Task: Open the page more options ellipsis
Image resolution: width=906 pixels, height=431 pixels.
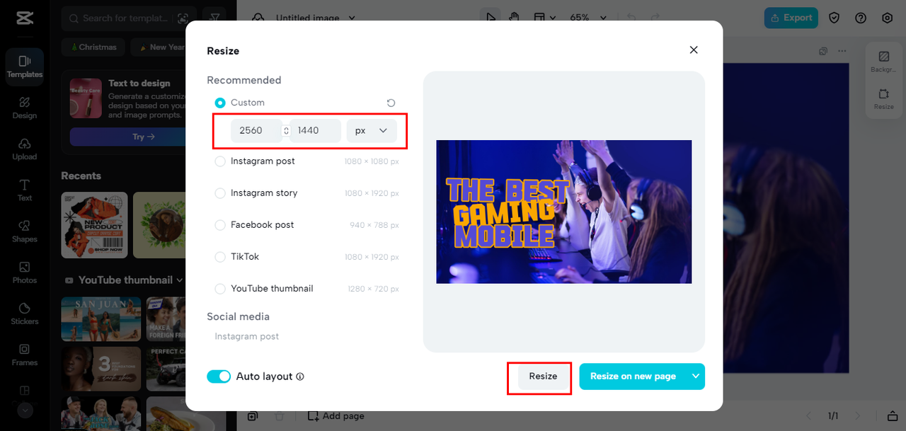Action: tap(842, 51)
